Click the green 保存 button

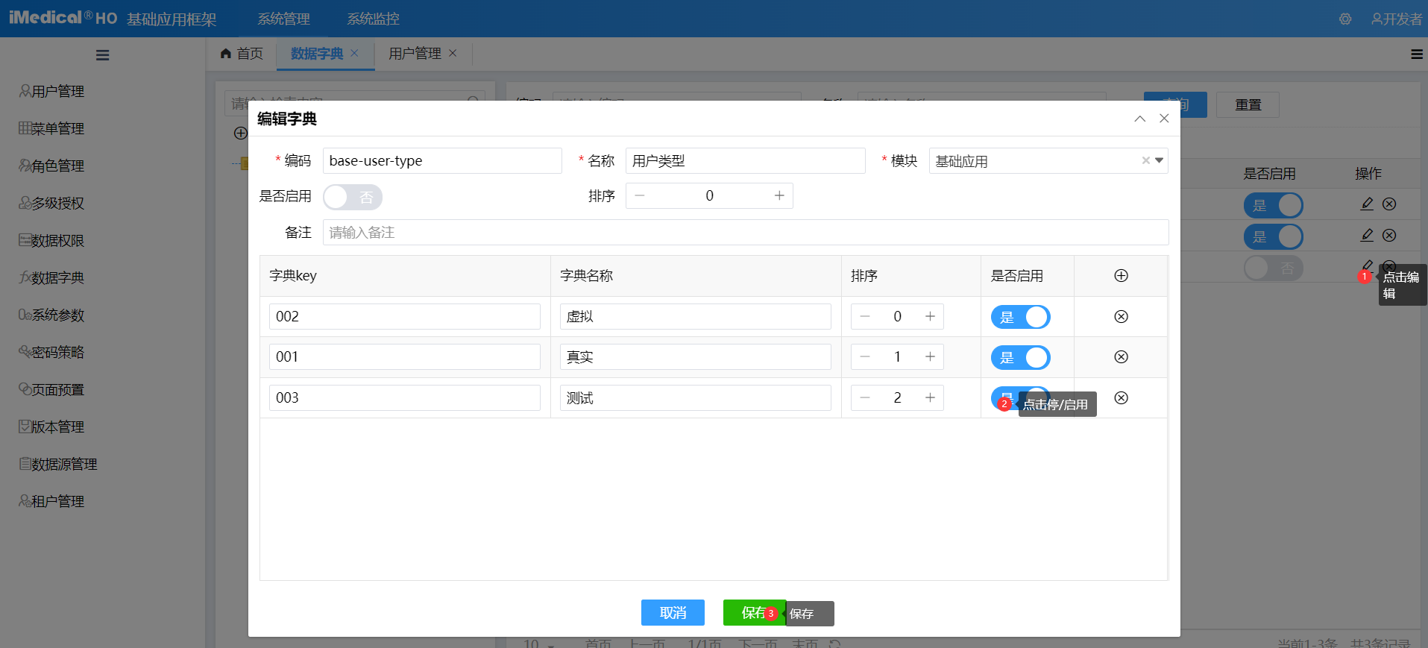point(754,613)
